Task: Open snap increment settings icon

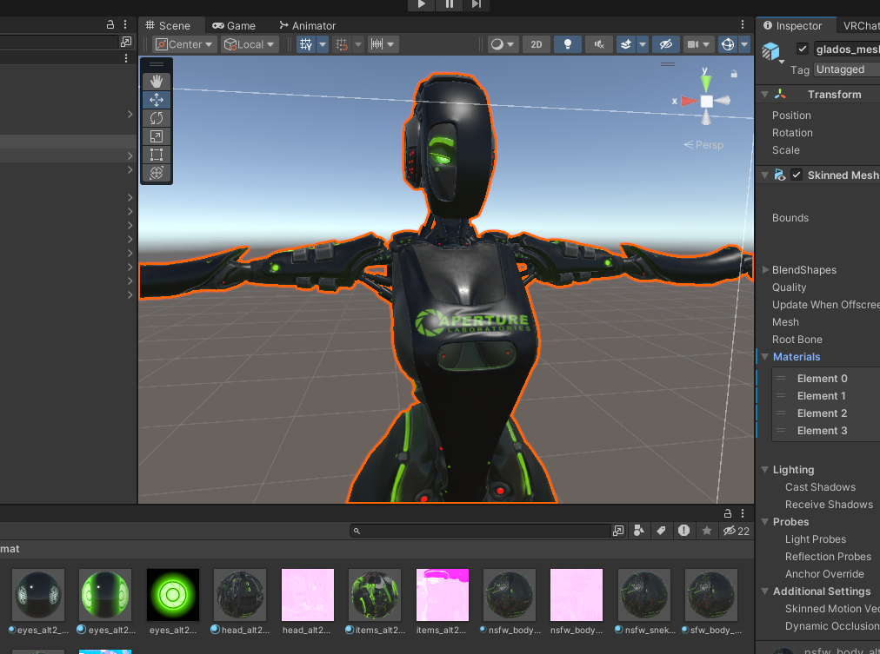Action: [377, 44]
